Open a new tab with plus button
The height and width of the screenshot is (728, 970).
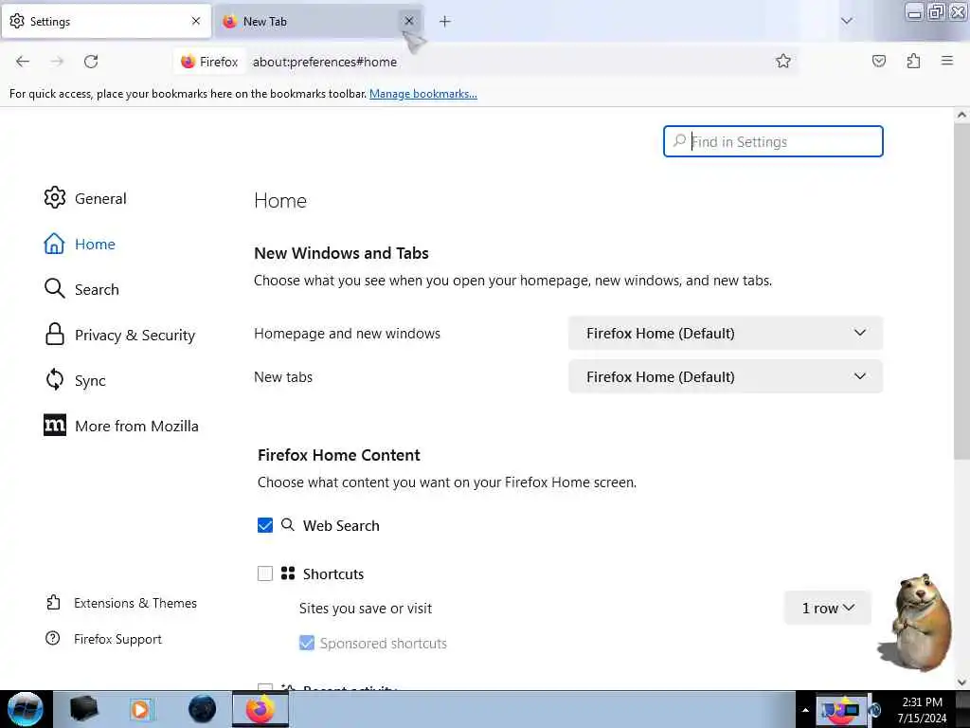click(x=445, y=22)
